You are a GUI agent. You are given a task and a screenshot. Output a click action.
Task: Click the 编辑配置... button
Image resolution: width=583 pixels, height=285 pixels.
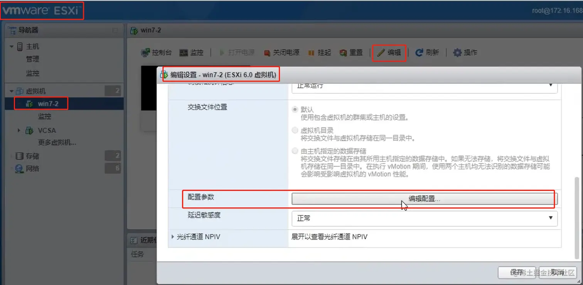(425, 199)
